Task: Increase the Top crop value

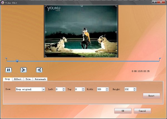Action: 83,88
